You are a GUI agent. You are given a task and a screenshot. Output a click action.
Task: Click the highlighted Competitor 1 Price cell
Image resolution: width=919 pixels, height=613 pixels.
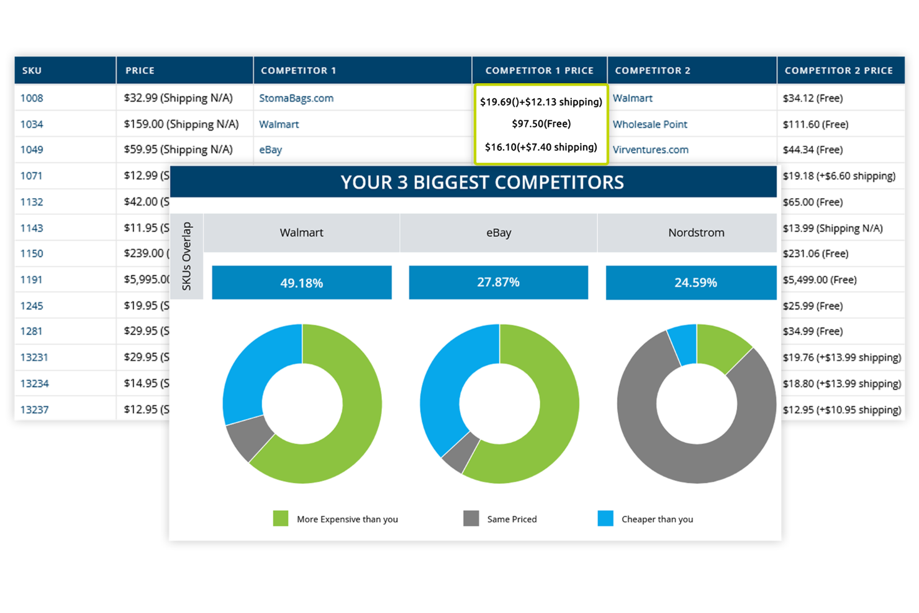pyautogui.click(x=541, y=124)
